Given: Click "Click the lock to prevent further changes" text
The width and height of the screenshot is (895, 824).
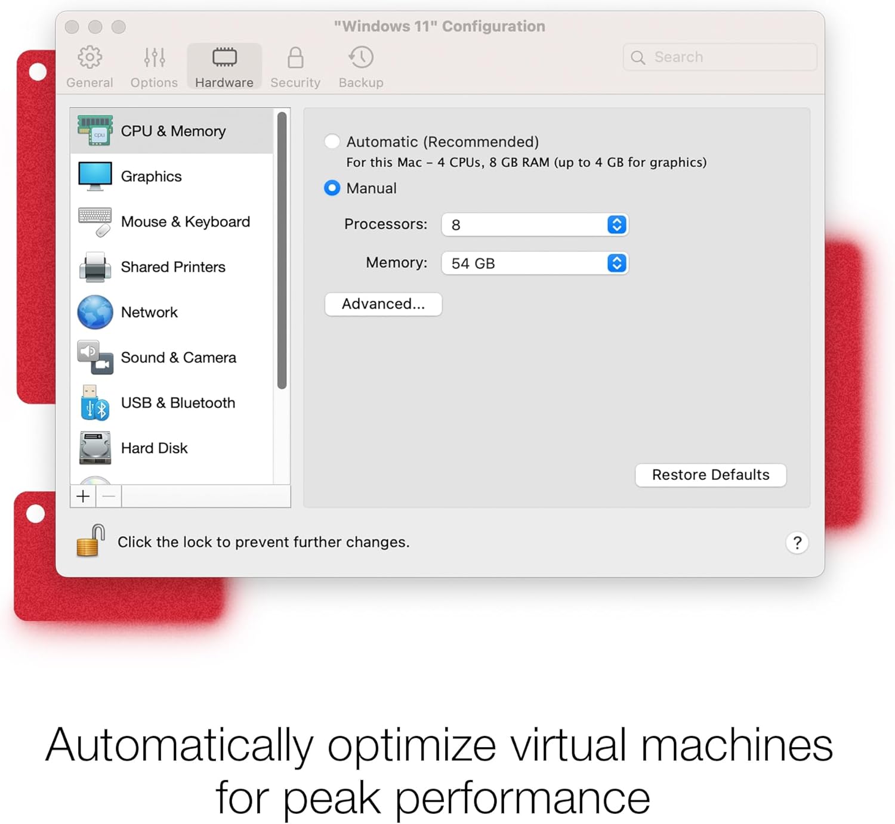Looking at the screenshot, I should click(x=264, y=542).
